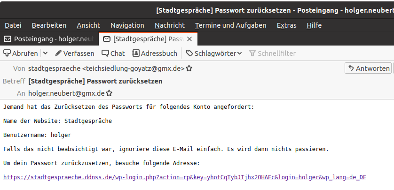Switch to the Posteingang tab
This screenshot has height=190, width=394.
pos(48,38)
